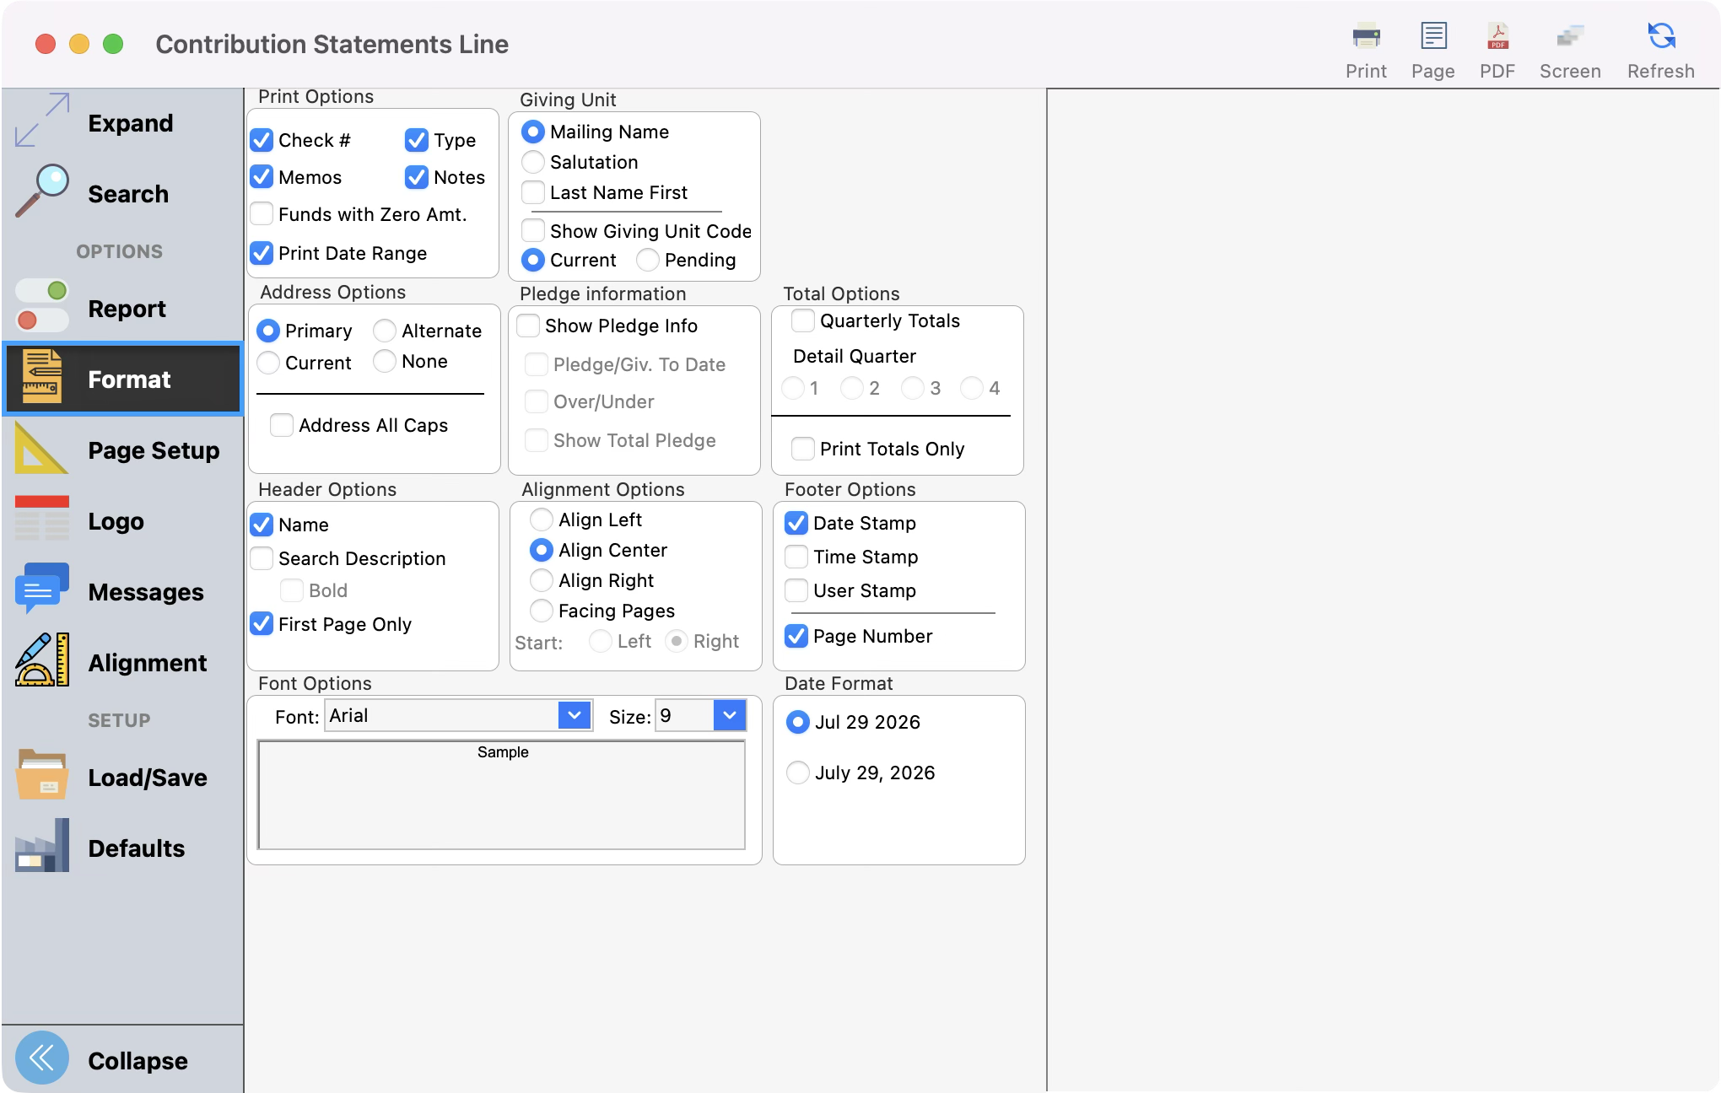
Task: Click the Alignment drafting tools icon
Action: pyautogui.click(x=42, y=660)
